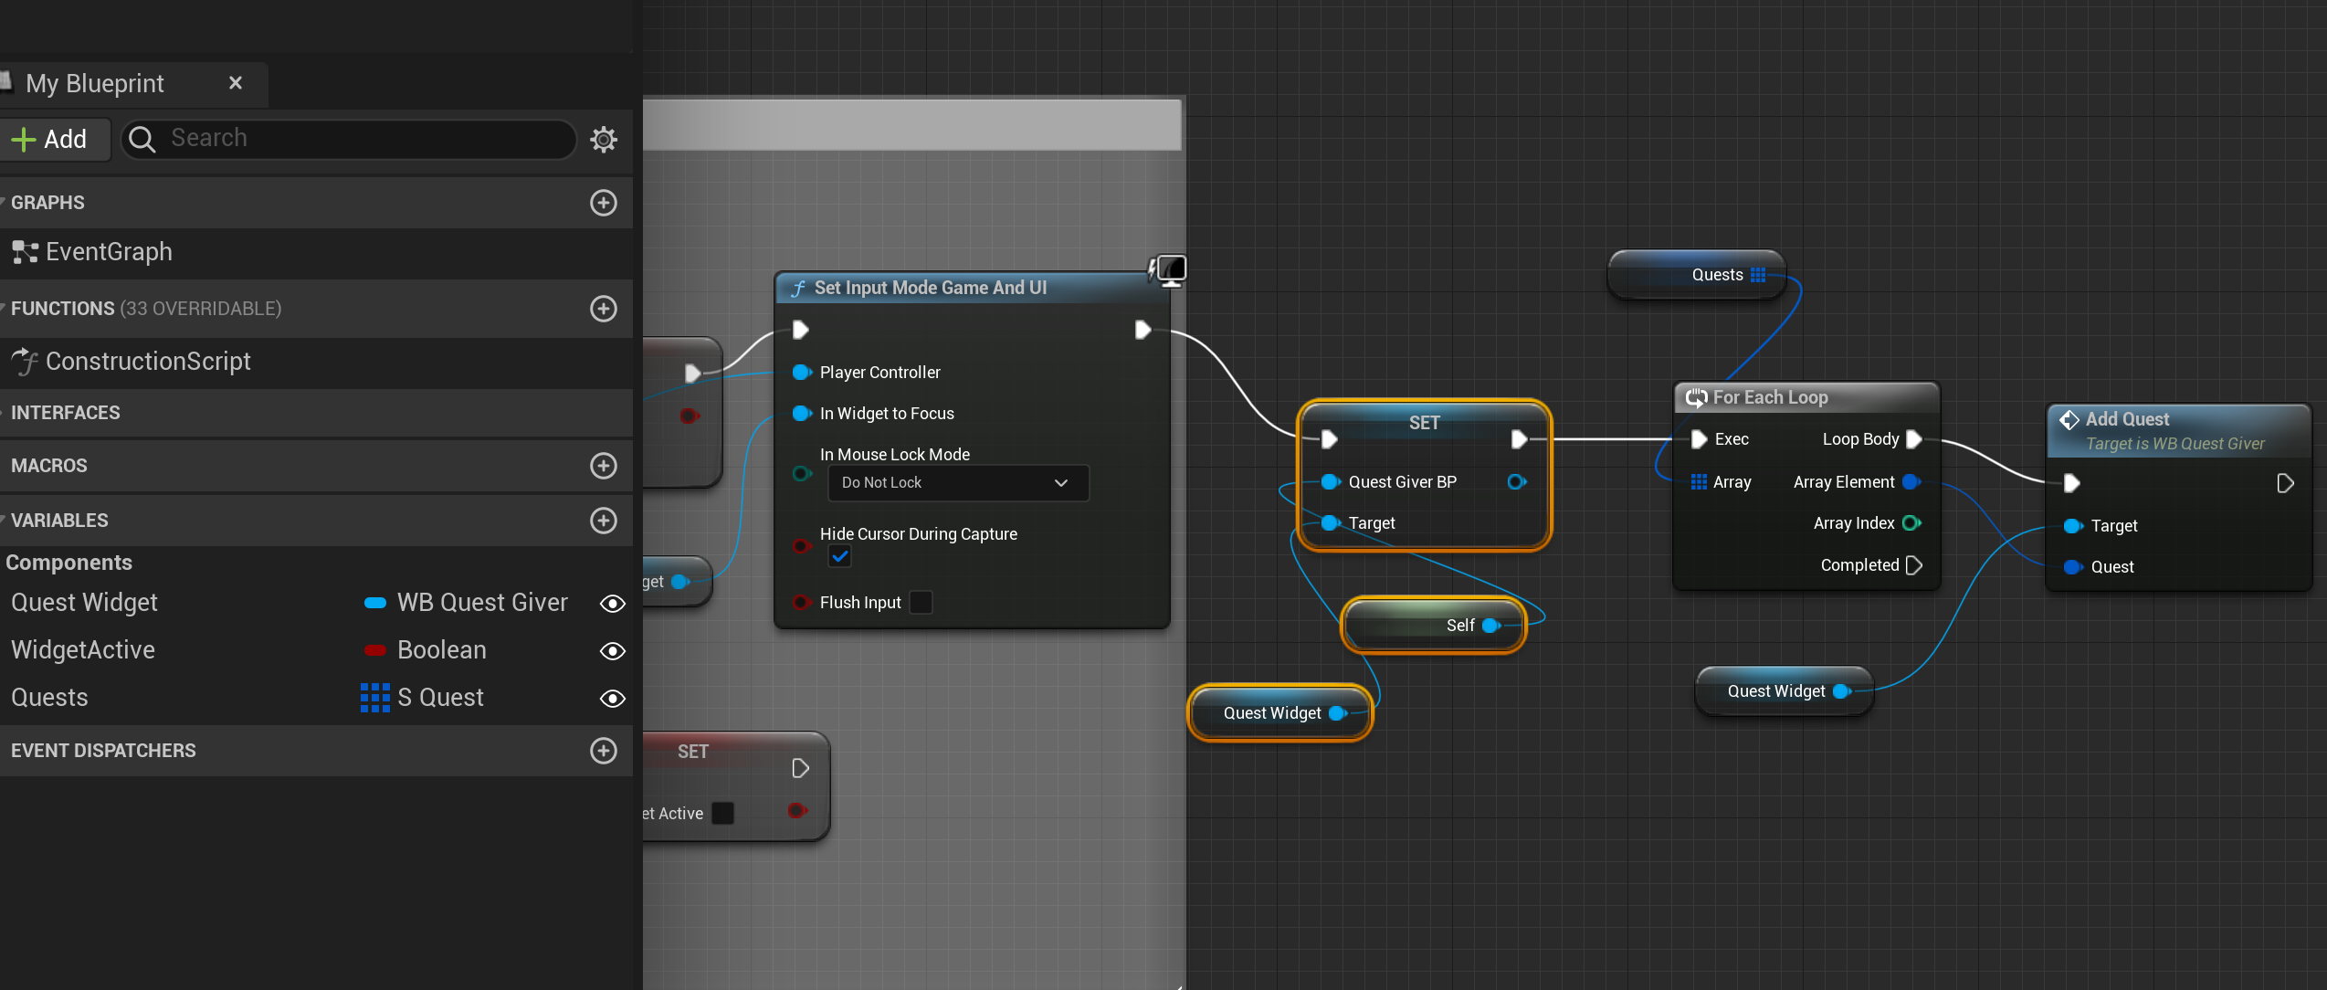Click the add new graph plus icon

coord(604,203)
